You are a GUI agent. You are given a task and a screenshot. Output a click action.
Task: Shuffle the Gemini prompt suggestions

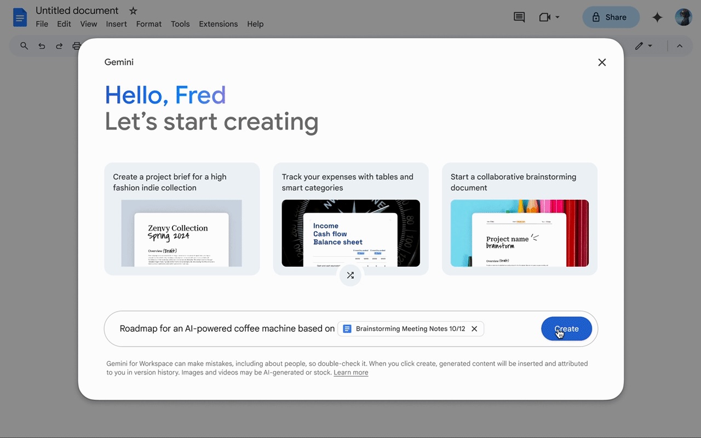[x=350, y=275]
